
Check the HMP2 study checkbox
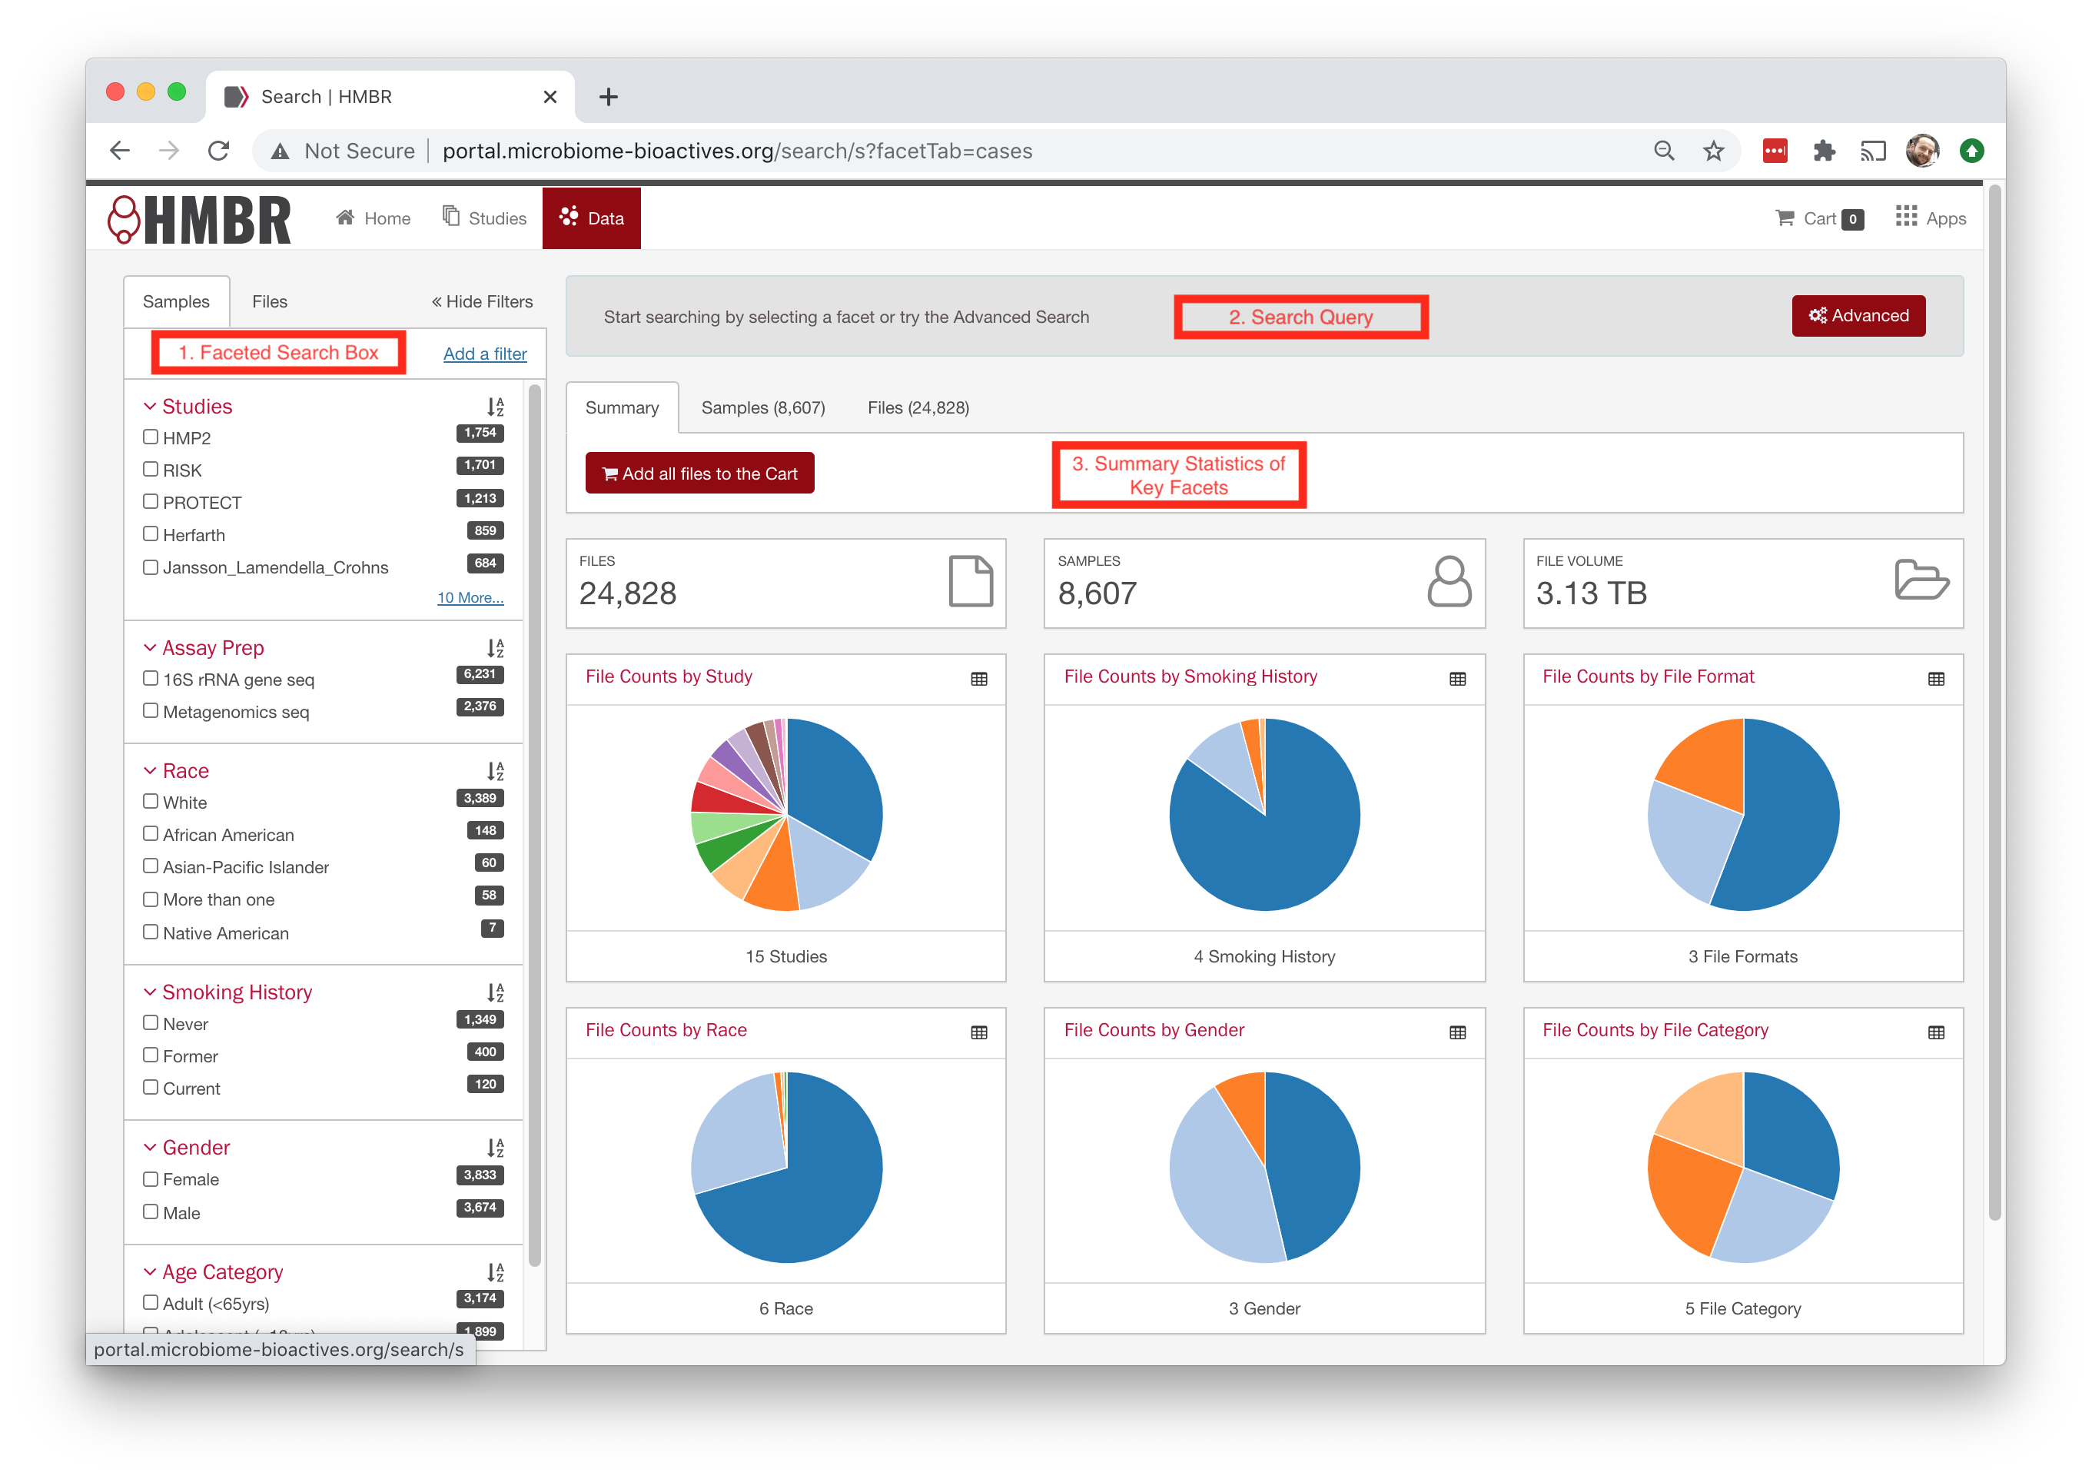pos(151,437)
